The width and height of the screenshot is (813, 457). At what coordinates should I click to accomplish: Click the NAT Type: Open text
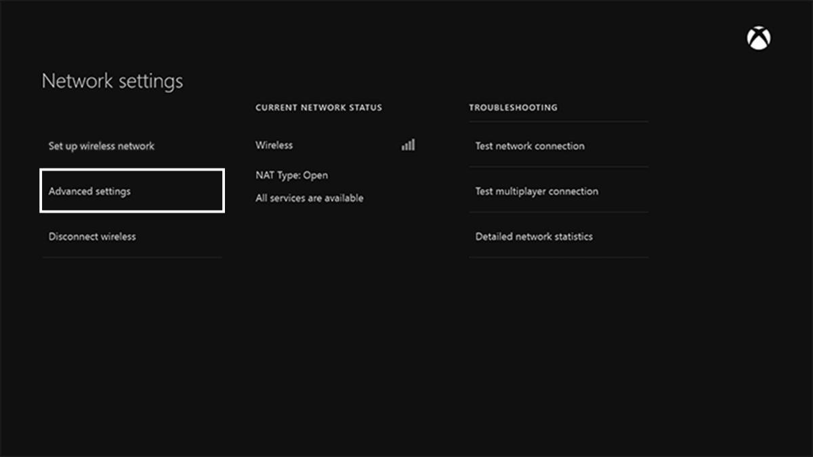click(x=291, y=175)
